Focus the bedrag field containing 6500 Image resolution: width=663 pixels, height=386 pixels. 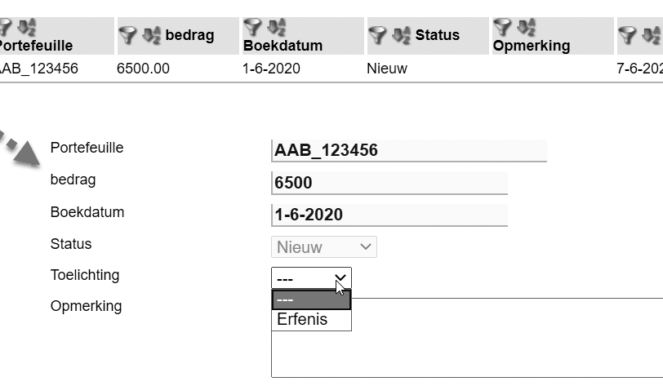(389, 183)
